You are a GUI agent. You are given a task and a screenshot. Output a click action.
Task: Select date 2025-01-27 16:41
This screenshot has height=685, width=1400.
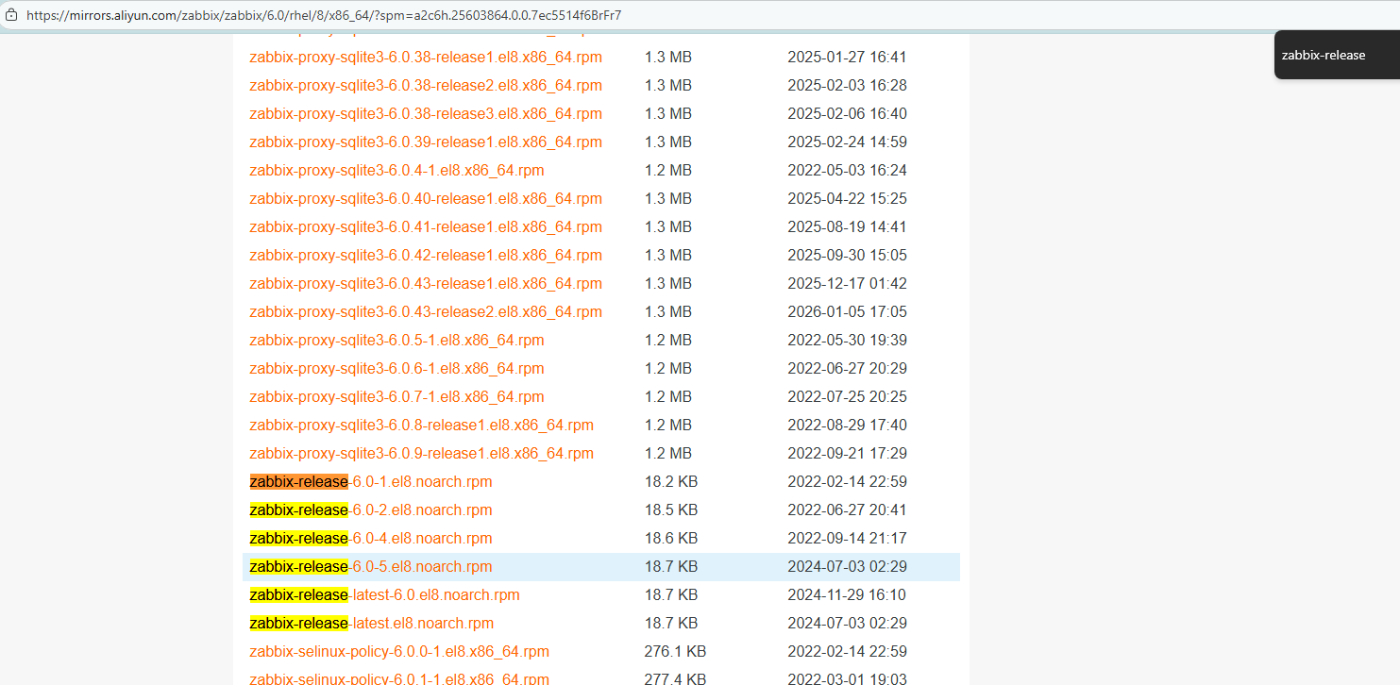click(x=847, y=58)
